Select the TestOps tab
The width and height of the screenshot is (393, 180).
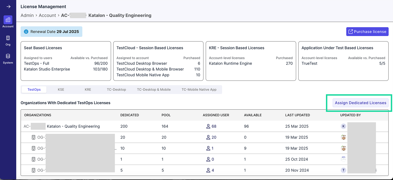coord(34,90)
